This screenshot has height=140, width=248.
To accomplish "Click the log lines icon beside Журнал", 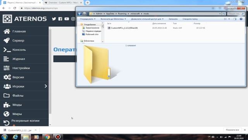I will point(6,59).
